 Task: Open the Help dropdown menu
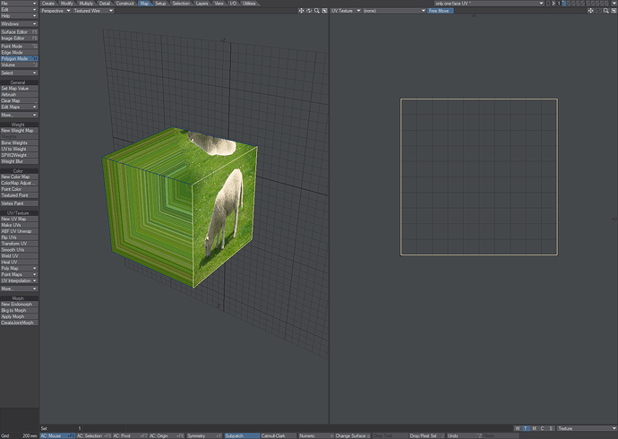[19, 16]
